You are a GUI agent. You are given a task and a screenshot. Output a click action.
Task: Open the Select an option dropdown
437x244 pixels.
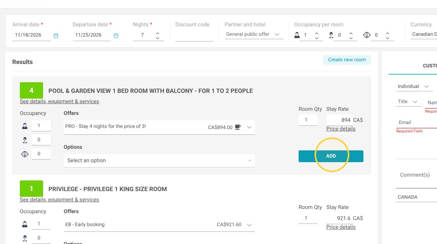(159, 161)
